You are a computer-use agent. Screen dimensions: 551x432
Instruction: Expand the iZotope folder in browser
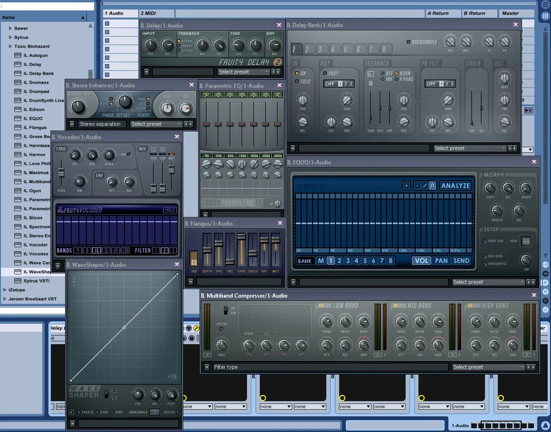tap(5, 290)
